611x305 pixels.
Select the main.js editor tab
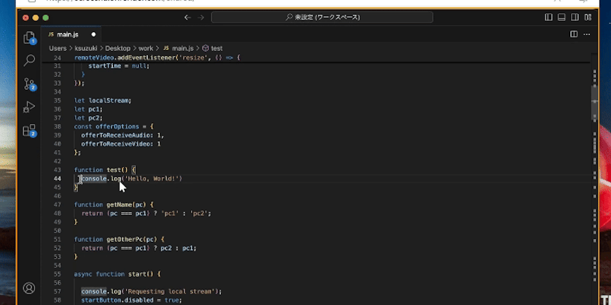coord(67,35)
